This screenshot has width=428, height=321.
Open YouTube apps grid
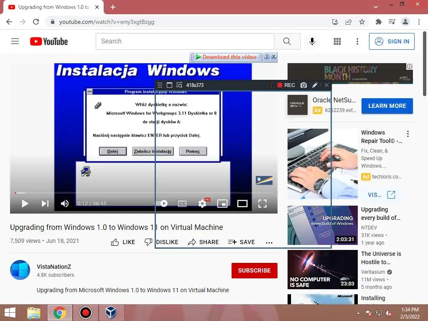point(337,41)
